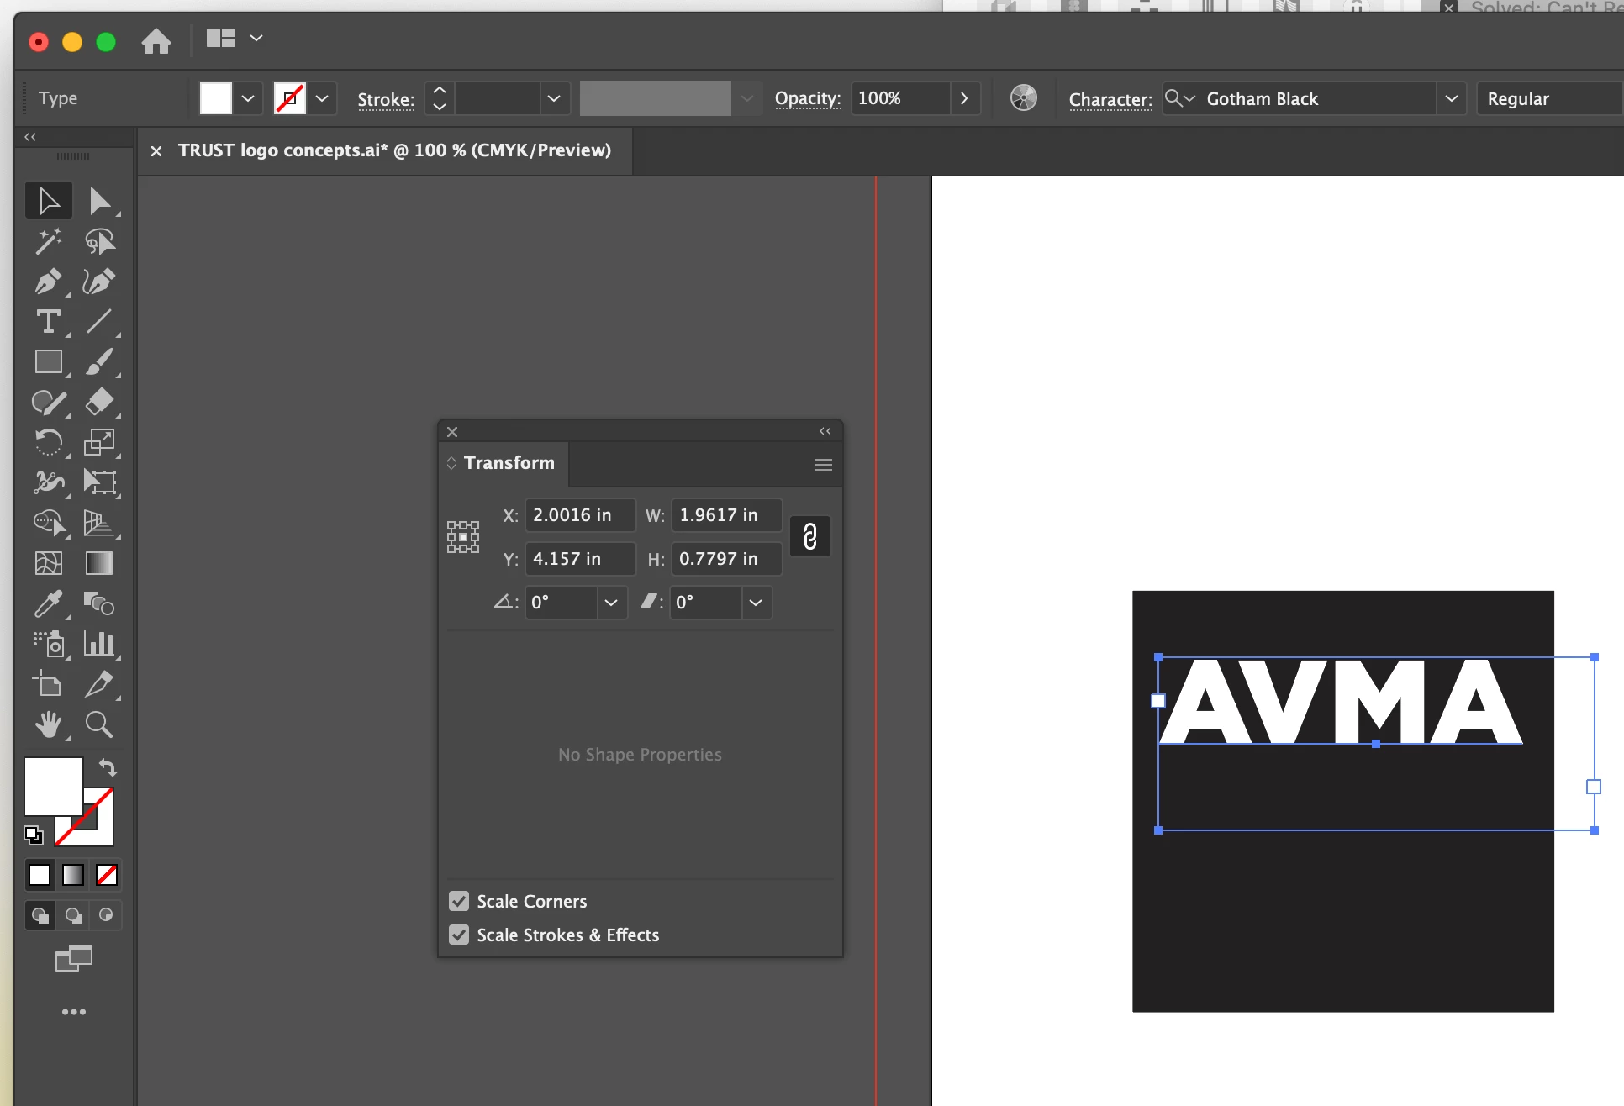
Task: Select the Hand tool
Action: pos(48,724)
